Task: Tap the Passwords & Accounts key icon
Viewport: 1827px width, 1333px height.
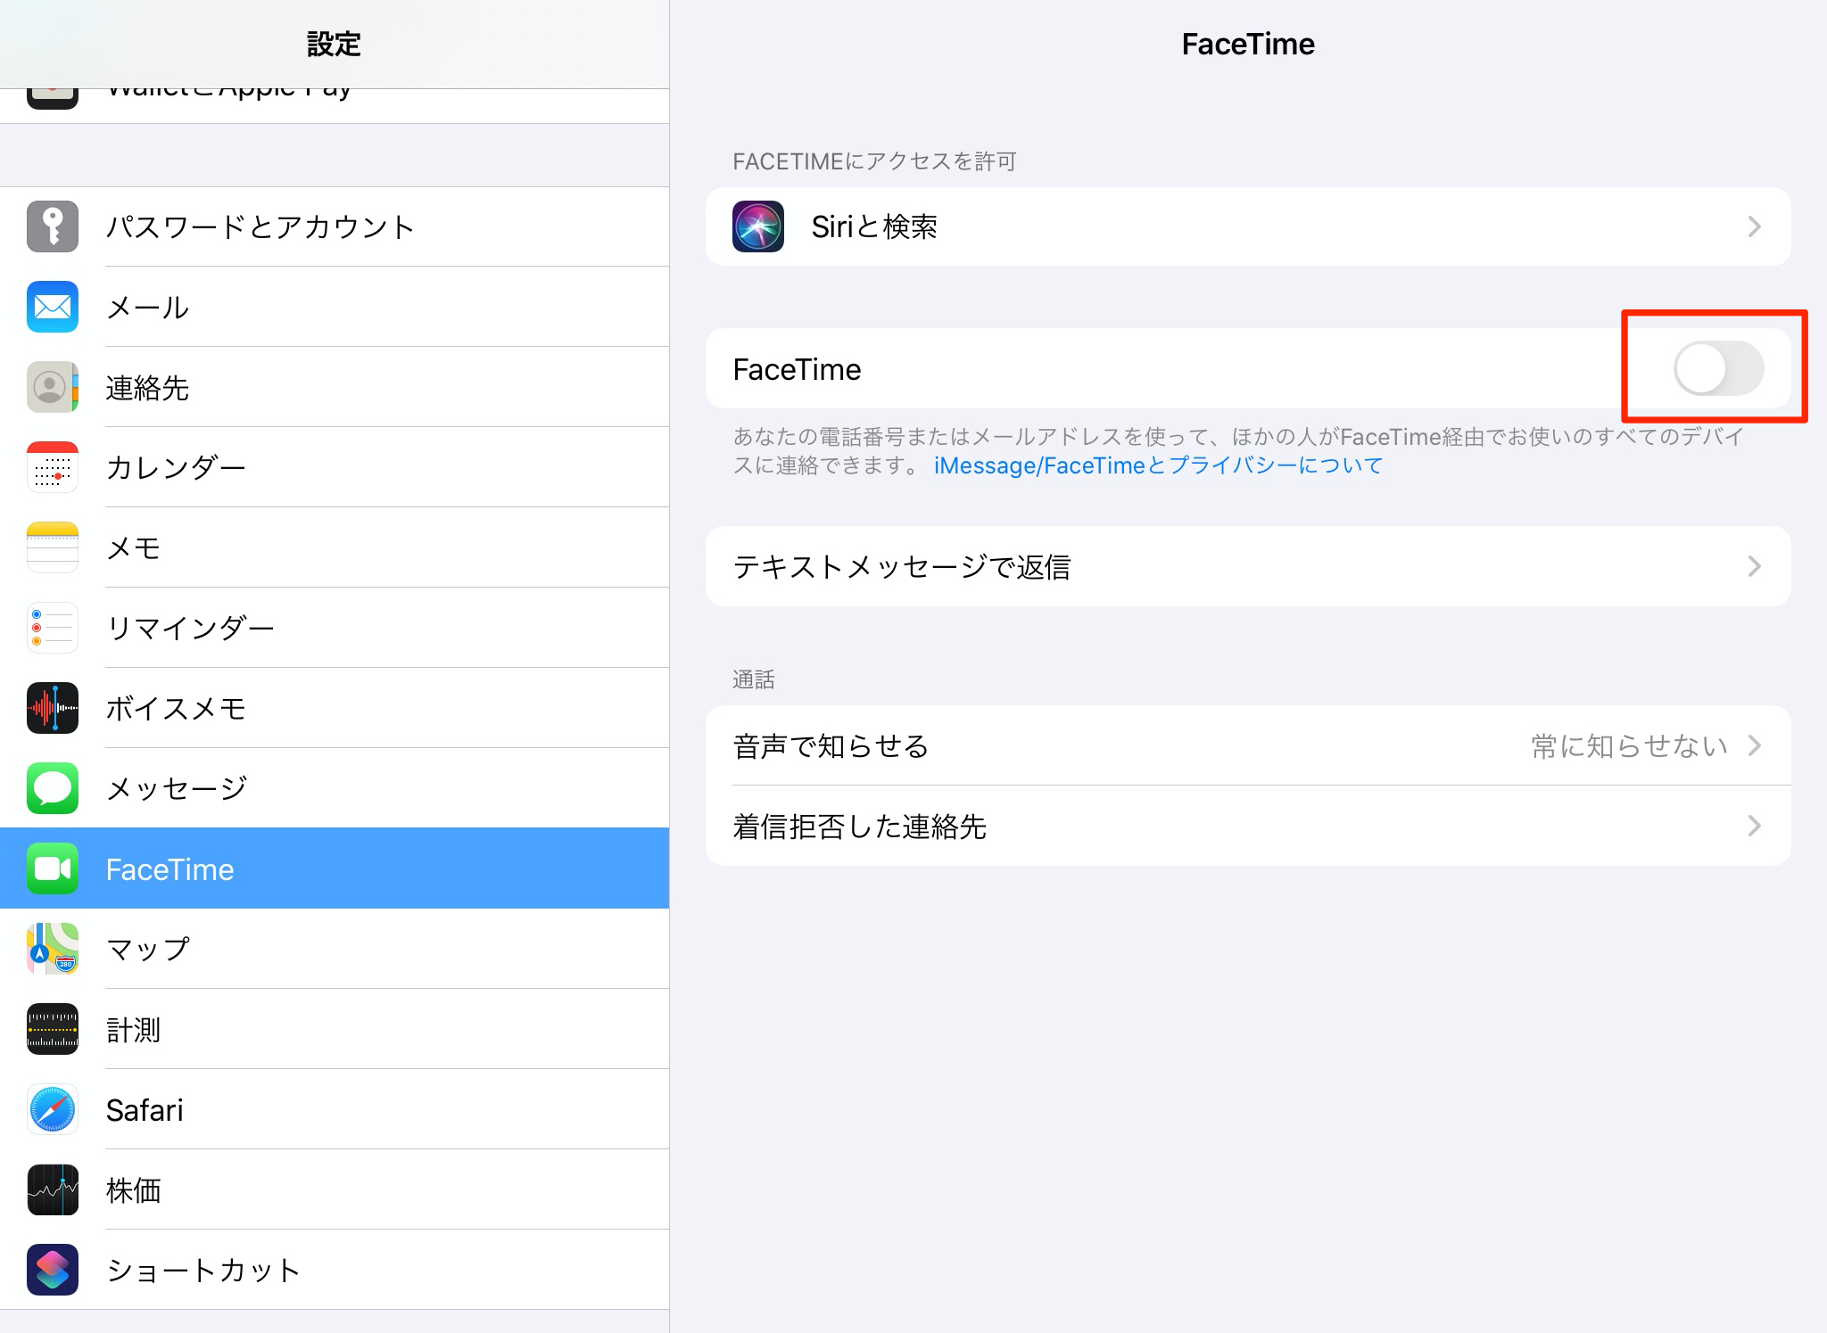Action: tap(53, 226)
